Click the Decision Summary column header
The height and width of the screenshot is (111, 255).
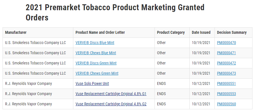coord(232,32)
